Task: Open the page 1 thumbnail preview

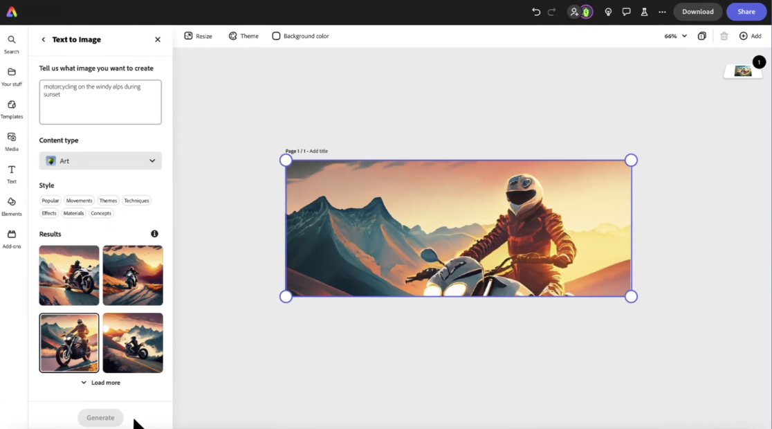Action: pyautogui.click(x=743, y=71)
